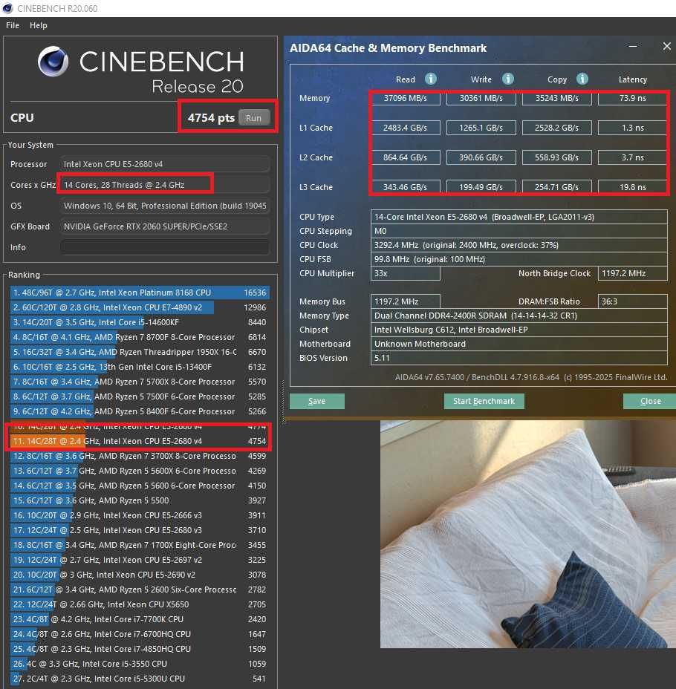Select ranking entry Ryzen 7 5700X

click(x=140, y=382)
